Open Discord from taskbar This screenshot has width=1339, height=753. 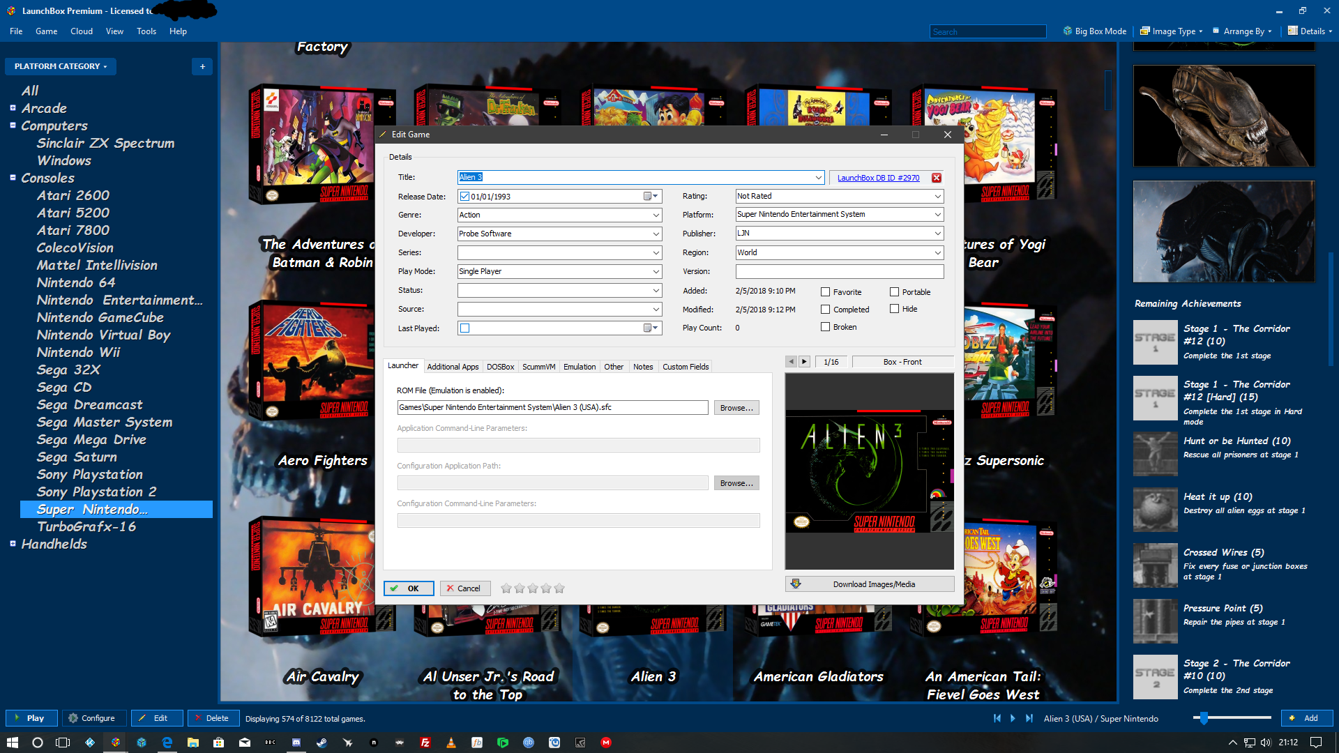[x=296, y=743]
